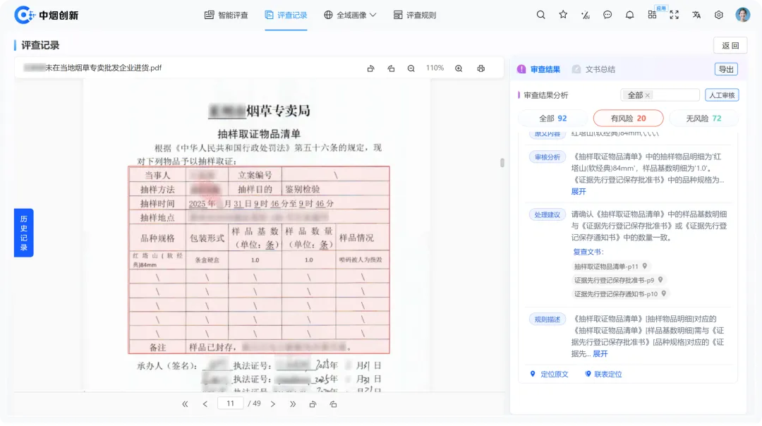Select 评查记录 menu tab

coord(286,15)
